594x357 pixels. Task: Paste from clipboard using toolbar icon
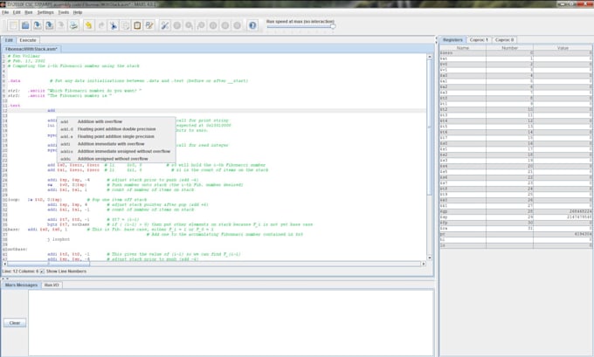[137, 25]
